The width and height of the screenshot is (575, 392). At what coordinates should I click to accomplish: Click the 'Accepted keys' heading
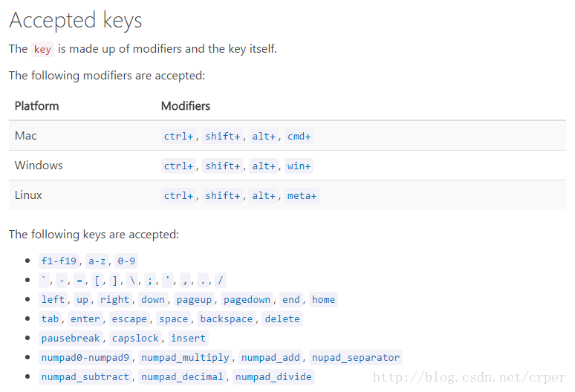75,20
